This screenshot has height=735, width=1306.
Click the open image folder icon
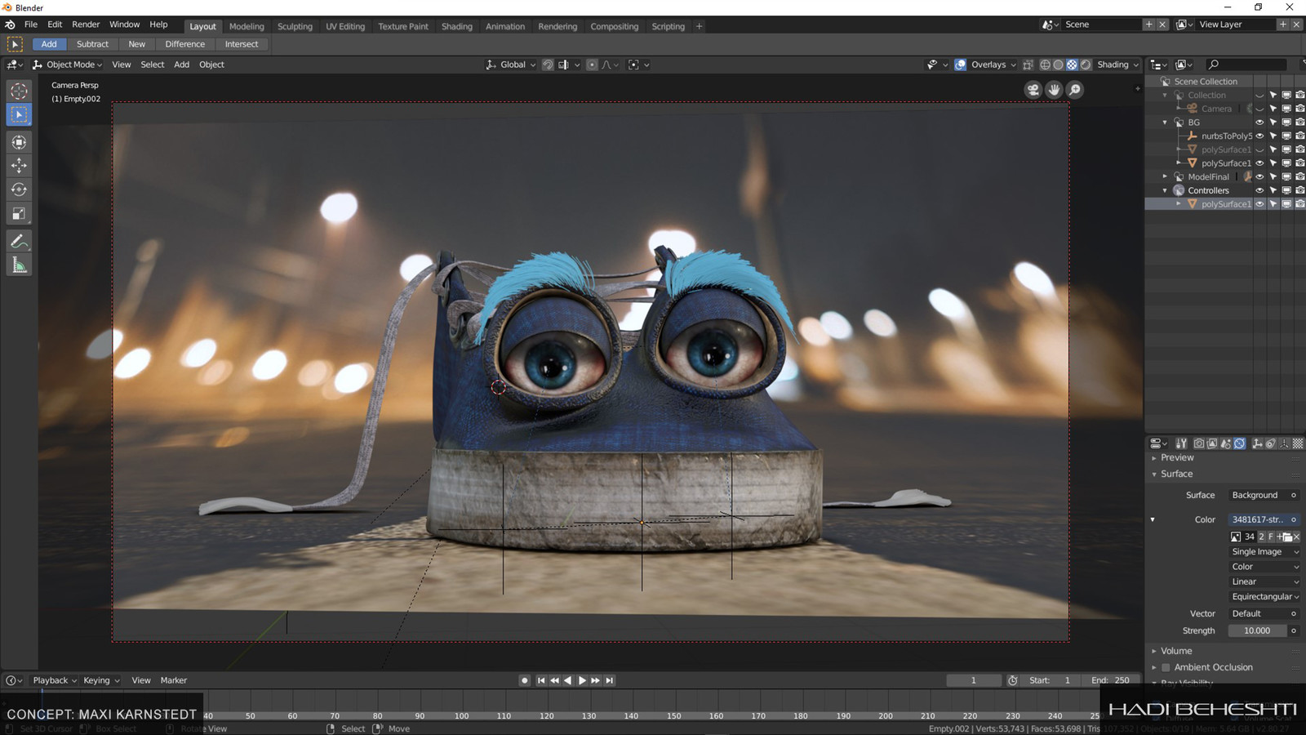pyautogui.click(x=1287, y=537)
